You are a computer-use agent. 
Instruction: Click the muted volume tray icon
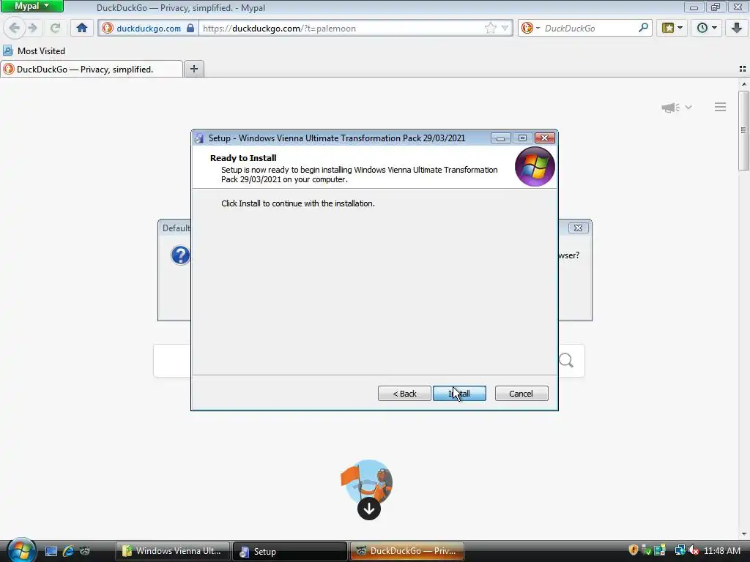point(694,550)
